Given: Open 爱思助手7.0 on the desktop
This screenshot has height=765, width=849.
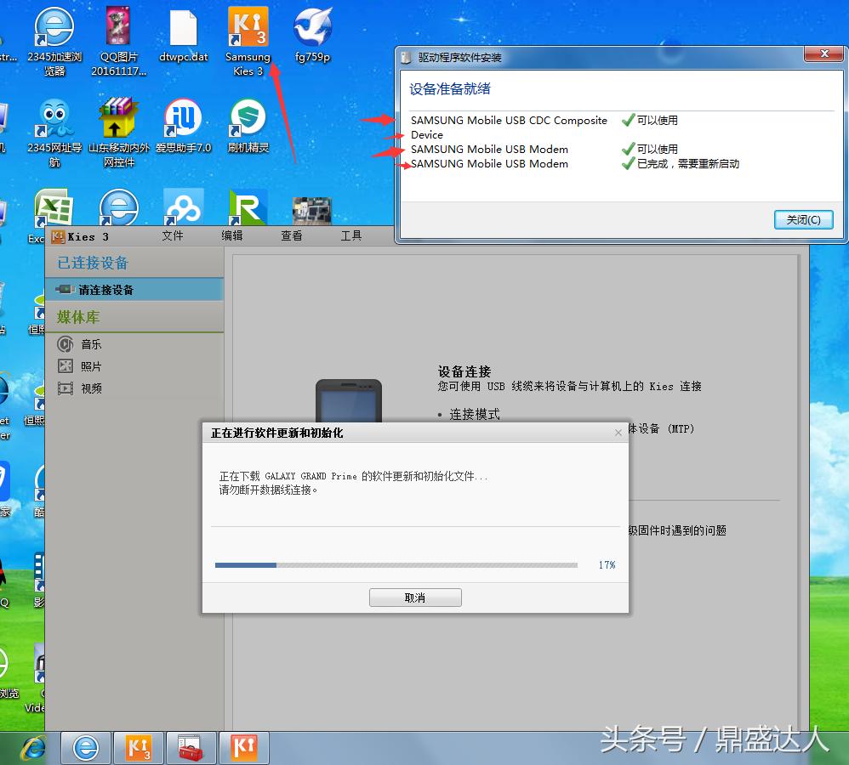Looking at the screenshot, I should click(182, 116).
